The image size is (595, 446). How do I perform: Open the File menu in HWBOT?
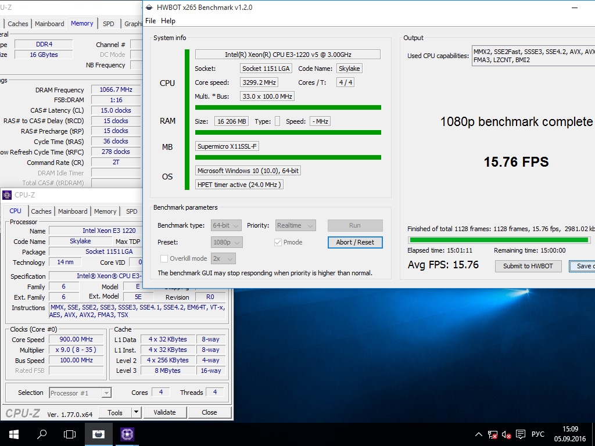tap(150, 21)
